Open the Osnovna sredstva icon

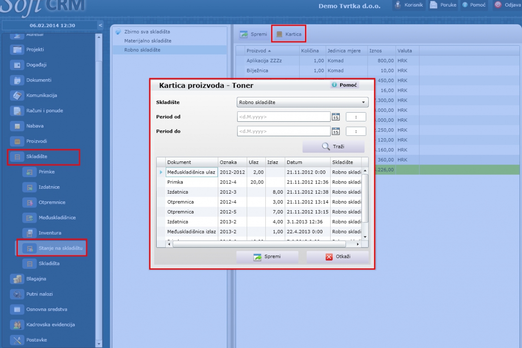(17, 309)
